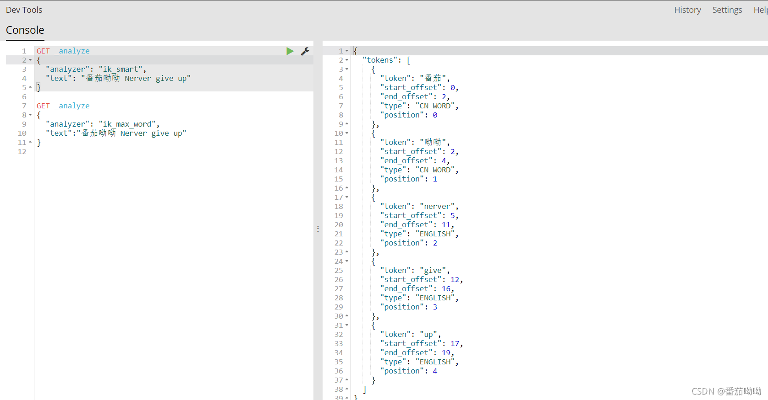The image size is (768, 400).
Task: Toggle fold arrow at output line 9
Action: pos(347,124)
